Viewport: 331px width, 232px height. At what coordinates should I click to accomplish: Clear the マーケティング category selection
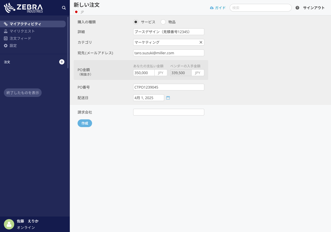(x=201, y=42)
